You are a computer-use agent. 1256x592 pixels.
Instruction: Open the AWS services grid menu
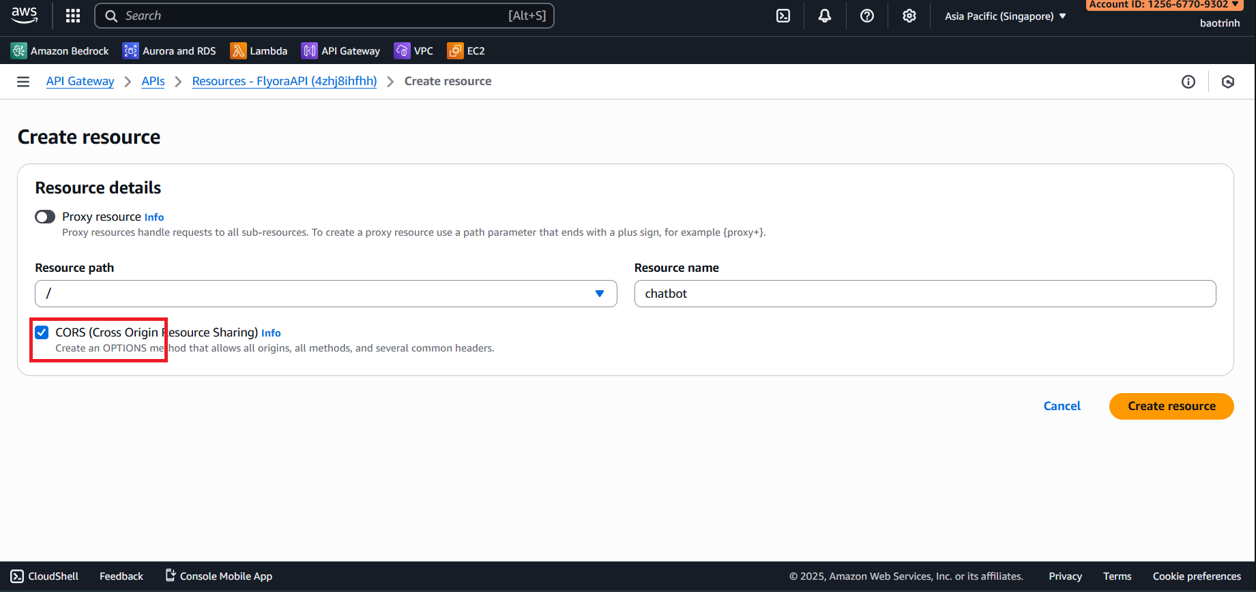tap(73, 16)
